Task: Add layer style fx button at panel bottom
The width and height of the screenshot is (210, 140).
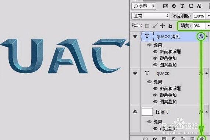Action: [x=155, y=138]
